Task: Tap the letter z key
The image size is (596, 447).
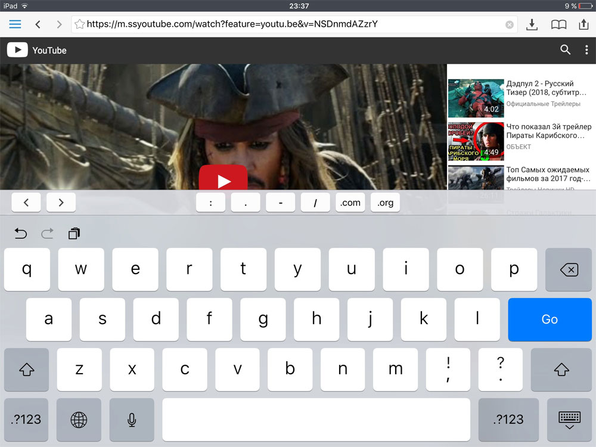Action: point(79,370)
